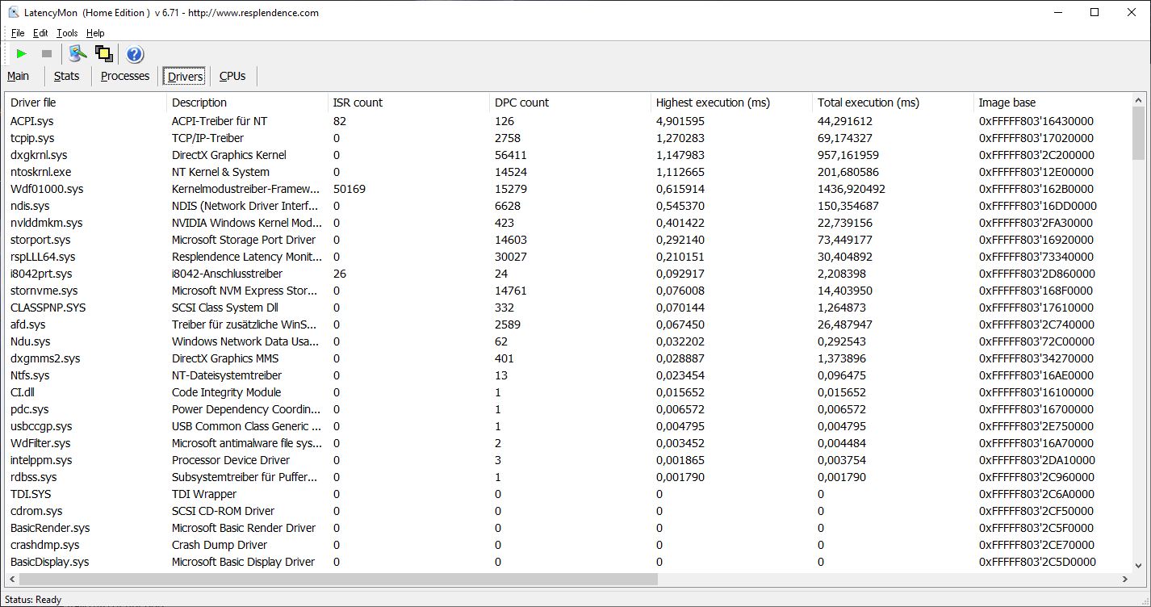Click horizontal scrollbar right arrow
1151x607 pixels.
point(1124,580)
